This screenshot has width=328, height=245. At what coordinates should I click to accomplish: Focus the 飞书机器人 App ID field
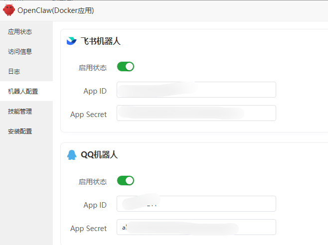pos(196,90)
